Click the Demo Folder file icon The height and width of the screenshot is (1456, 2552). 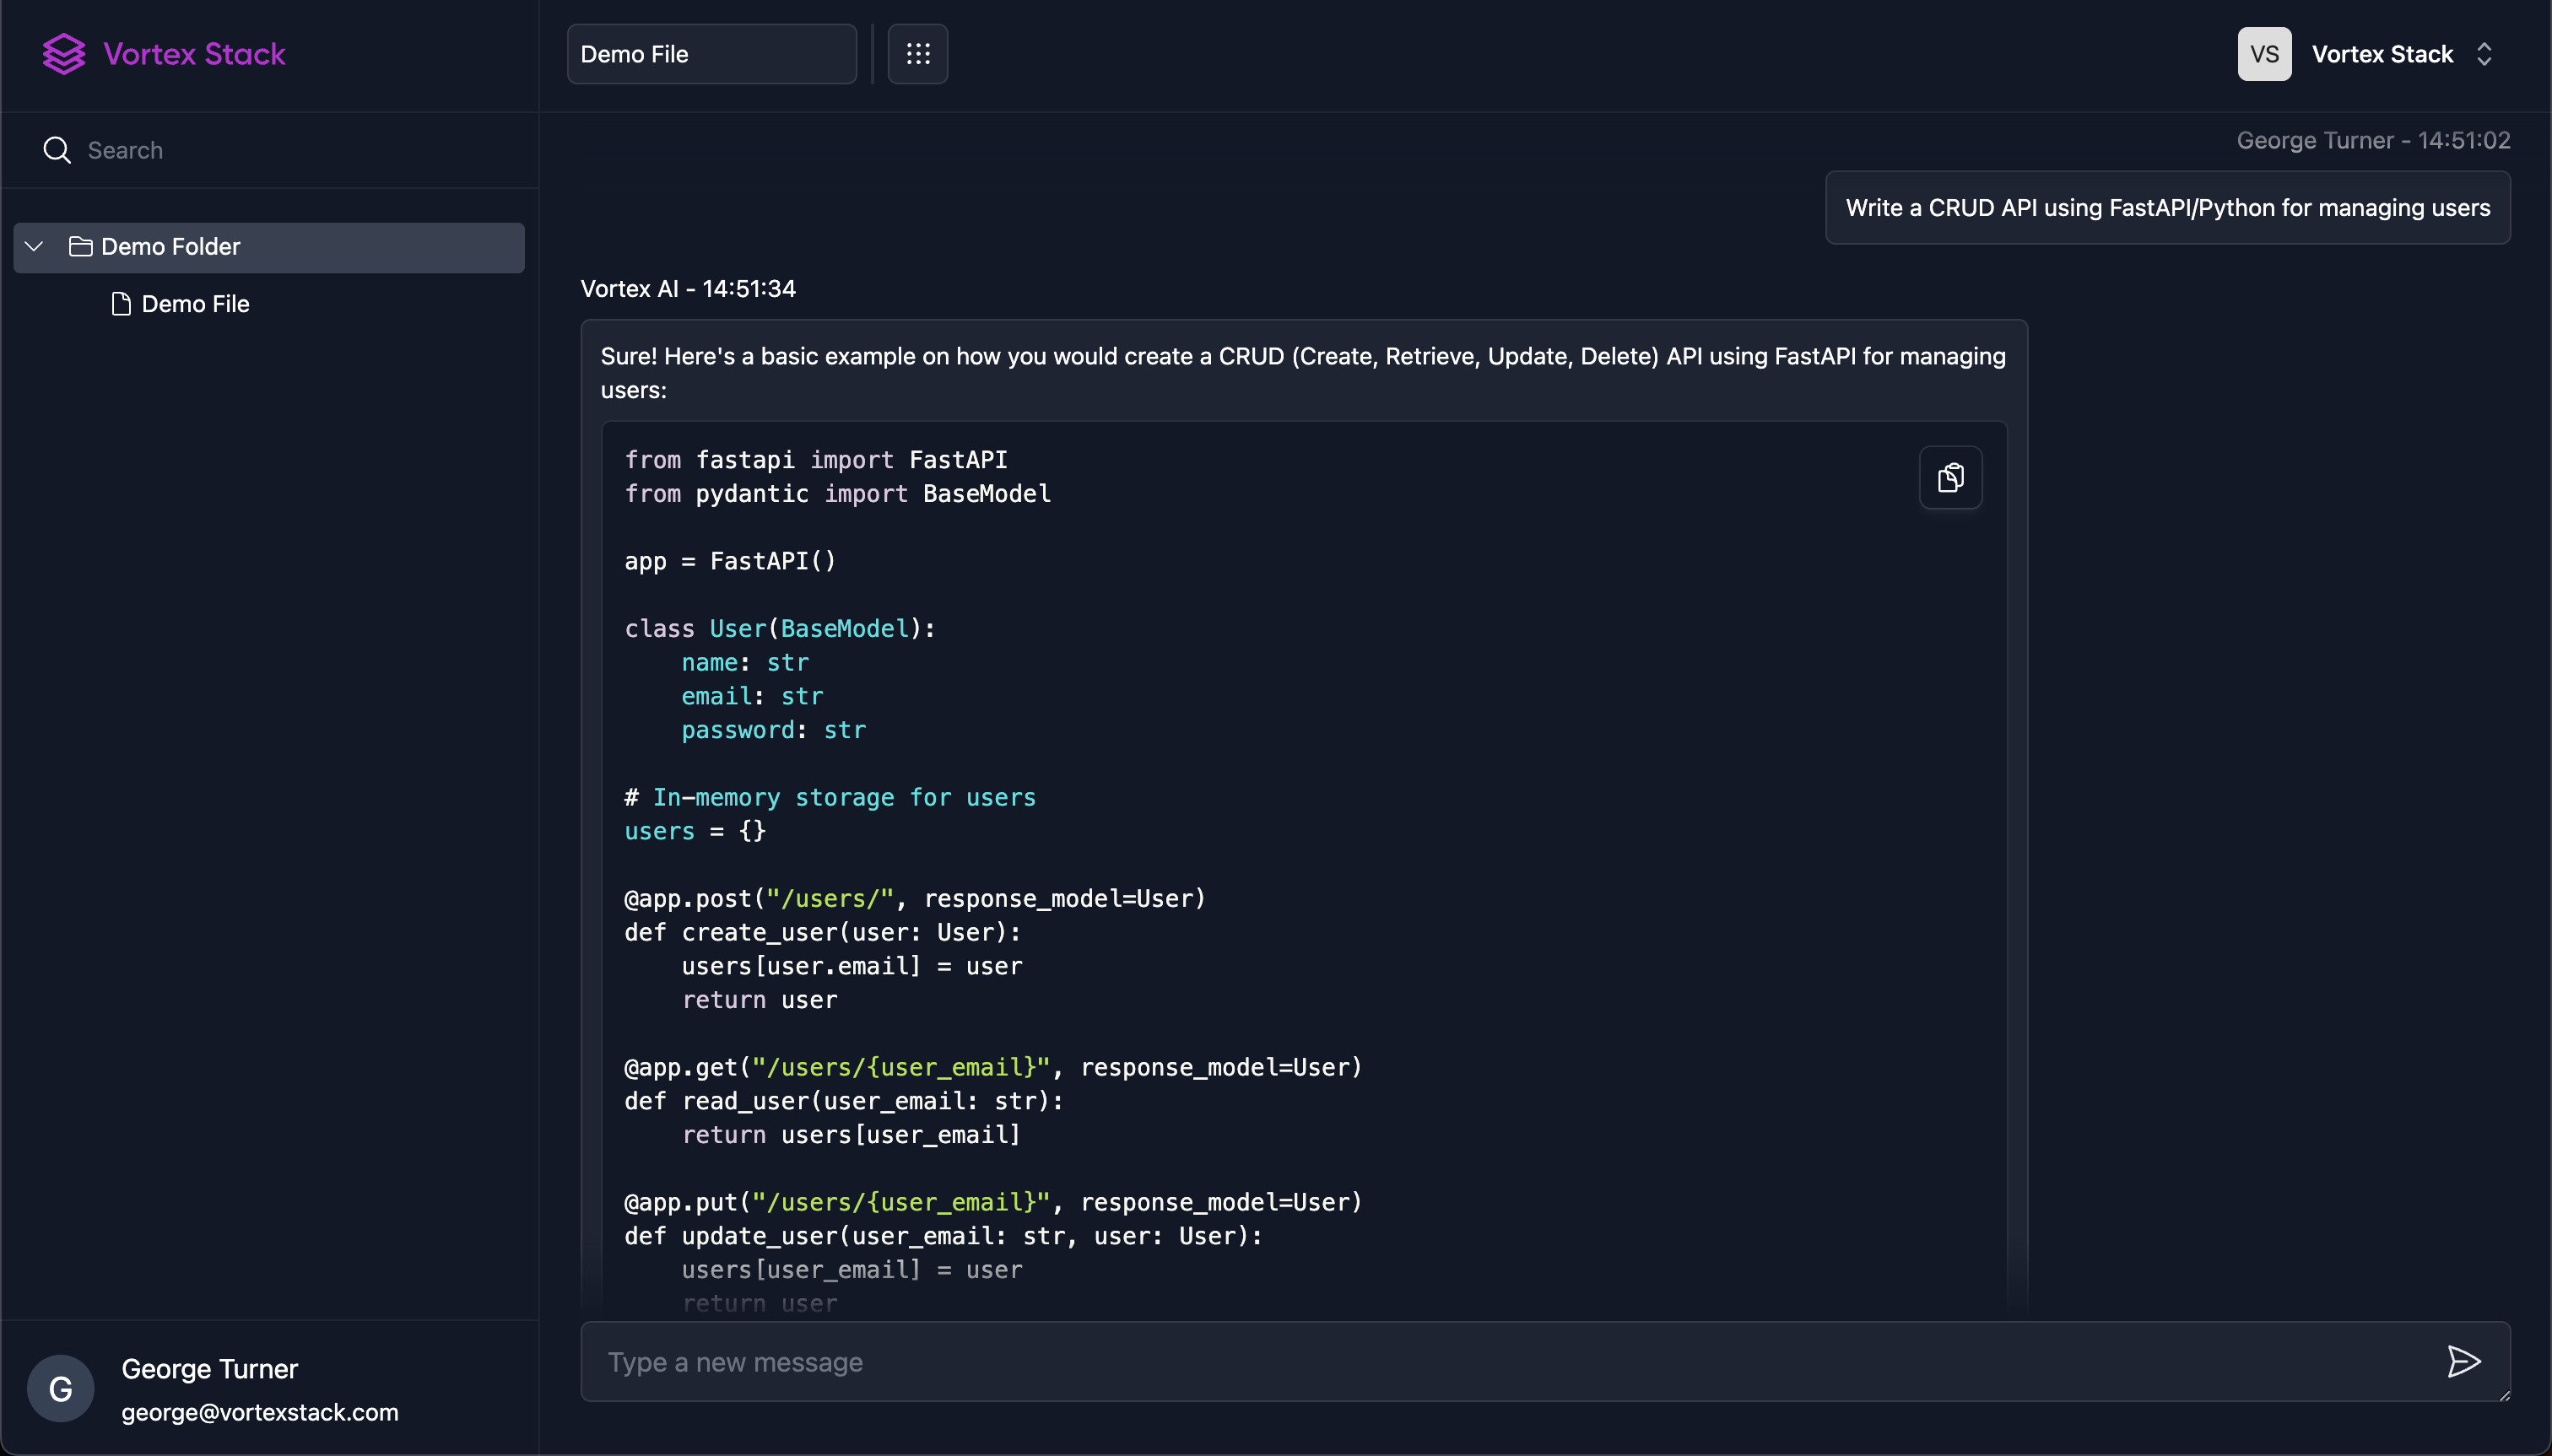pos(81,245)
